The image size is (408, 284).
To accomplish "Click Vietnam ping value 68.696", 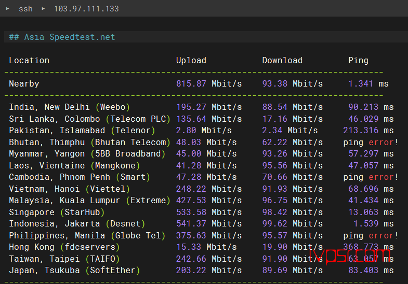I will [363, 189].
